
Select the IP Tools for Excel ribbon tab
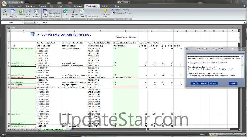[92, 6]
